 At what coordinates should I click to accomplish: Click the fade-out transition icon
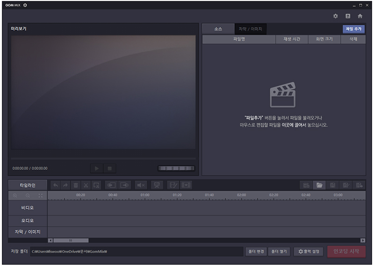point(124,185)
